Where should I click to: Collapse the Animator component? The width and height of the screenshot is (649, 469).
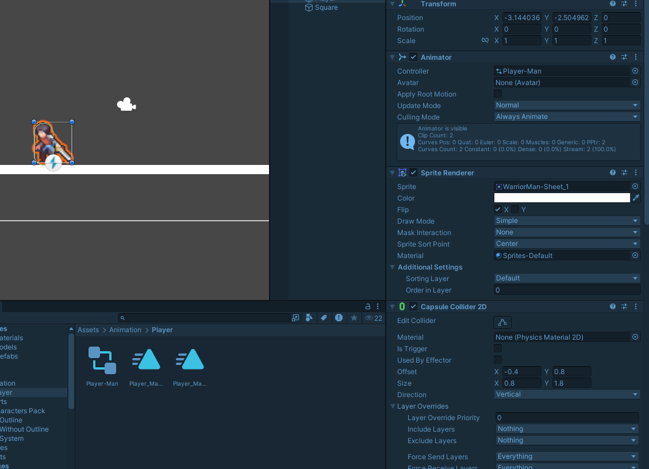(393, 57)
